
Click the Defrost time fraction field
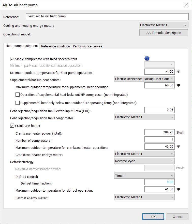click(159, 182)
